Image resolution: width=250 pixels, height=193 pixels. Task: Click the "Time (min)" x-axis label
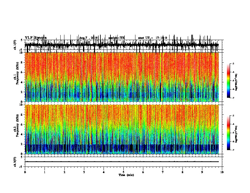[126, 175]
